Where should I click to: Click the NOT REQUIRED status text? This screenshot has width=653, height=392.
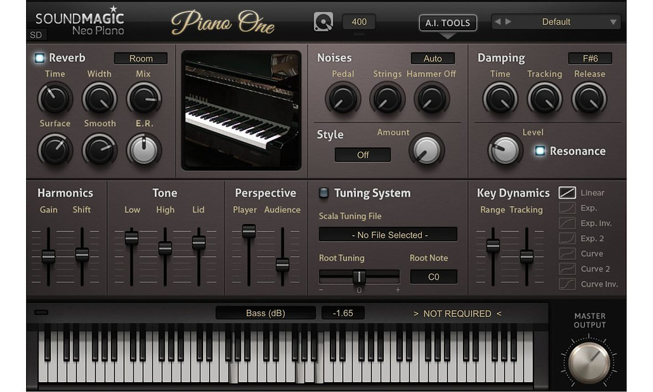[x=457, y=314]
